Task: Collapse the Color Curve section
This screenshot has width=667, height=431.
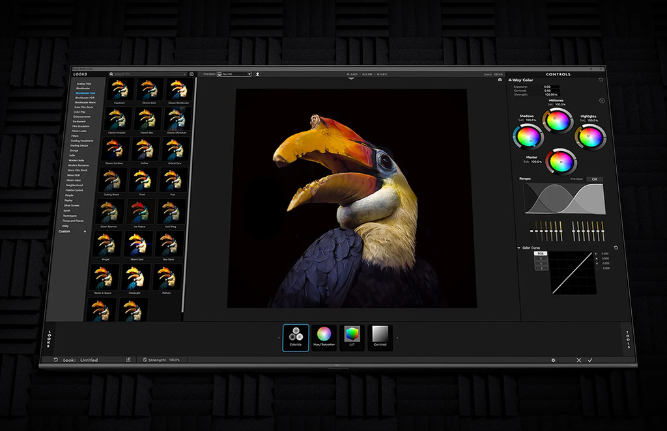Action: click(519, 247)
